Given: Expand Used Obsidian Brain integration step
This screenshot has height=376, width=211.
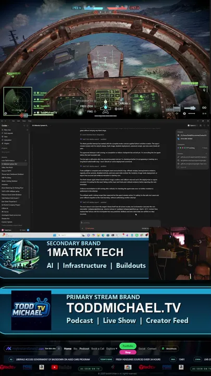Looking at the screenshot, I should [93, 135].
